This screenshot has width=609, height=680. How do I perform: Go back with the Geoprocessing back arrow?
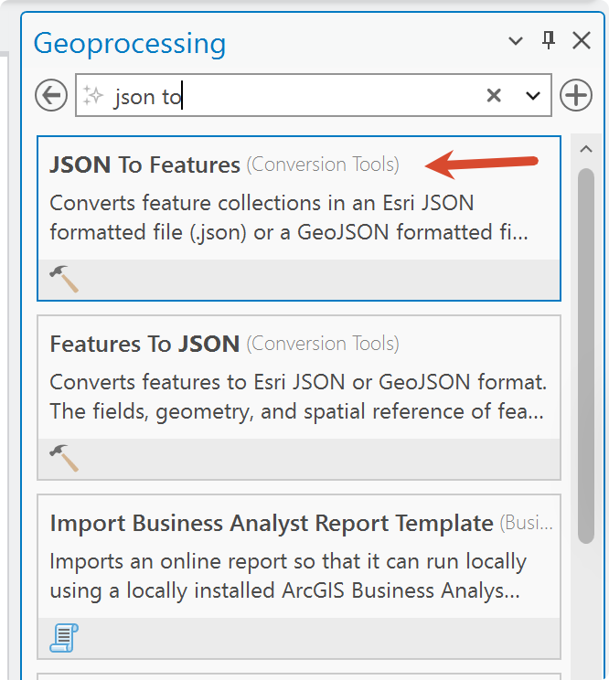[x=51, y=95]
